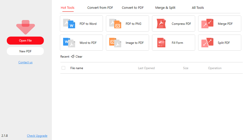Viewport: 245px width, 140px height.
Task: Click the New PDF button
Action: coord(25,51)
